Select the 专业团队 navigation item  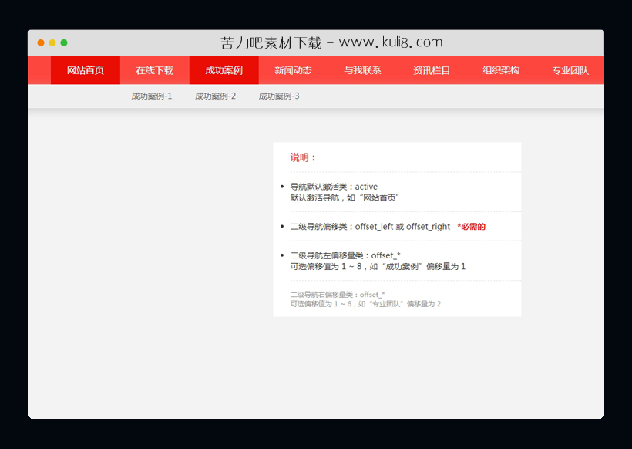569,69
